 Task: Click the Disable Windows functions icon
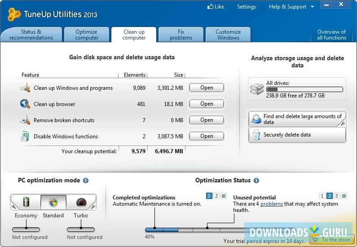pos(25,136)
